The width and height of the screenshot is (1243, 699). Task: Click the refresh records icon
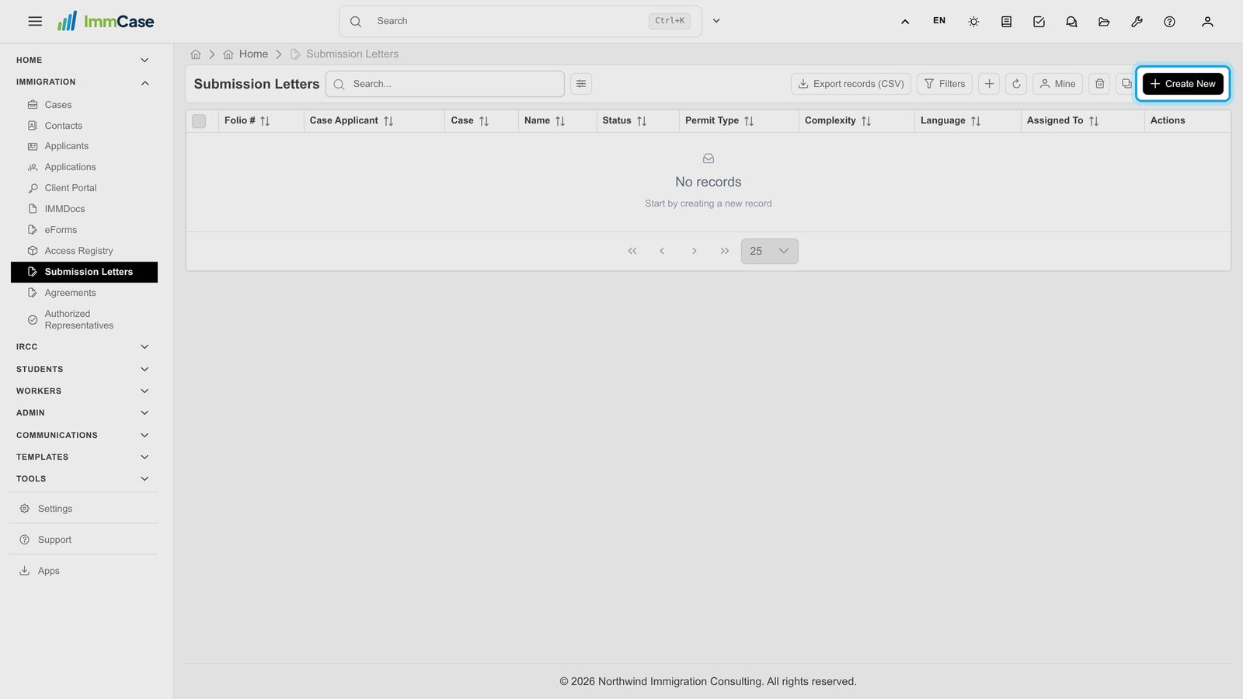[1016, 84]
